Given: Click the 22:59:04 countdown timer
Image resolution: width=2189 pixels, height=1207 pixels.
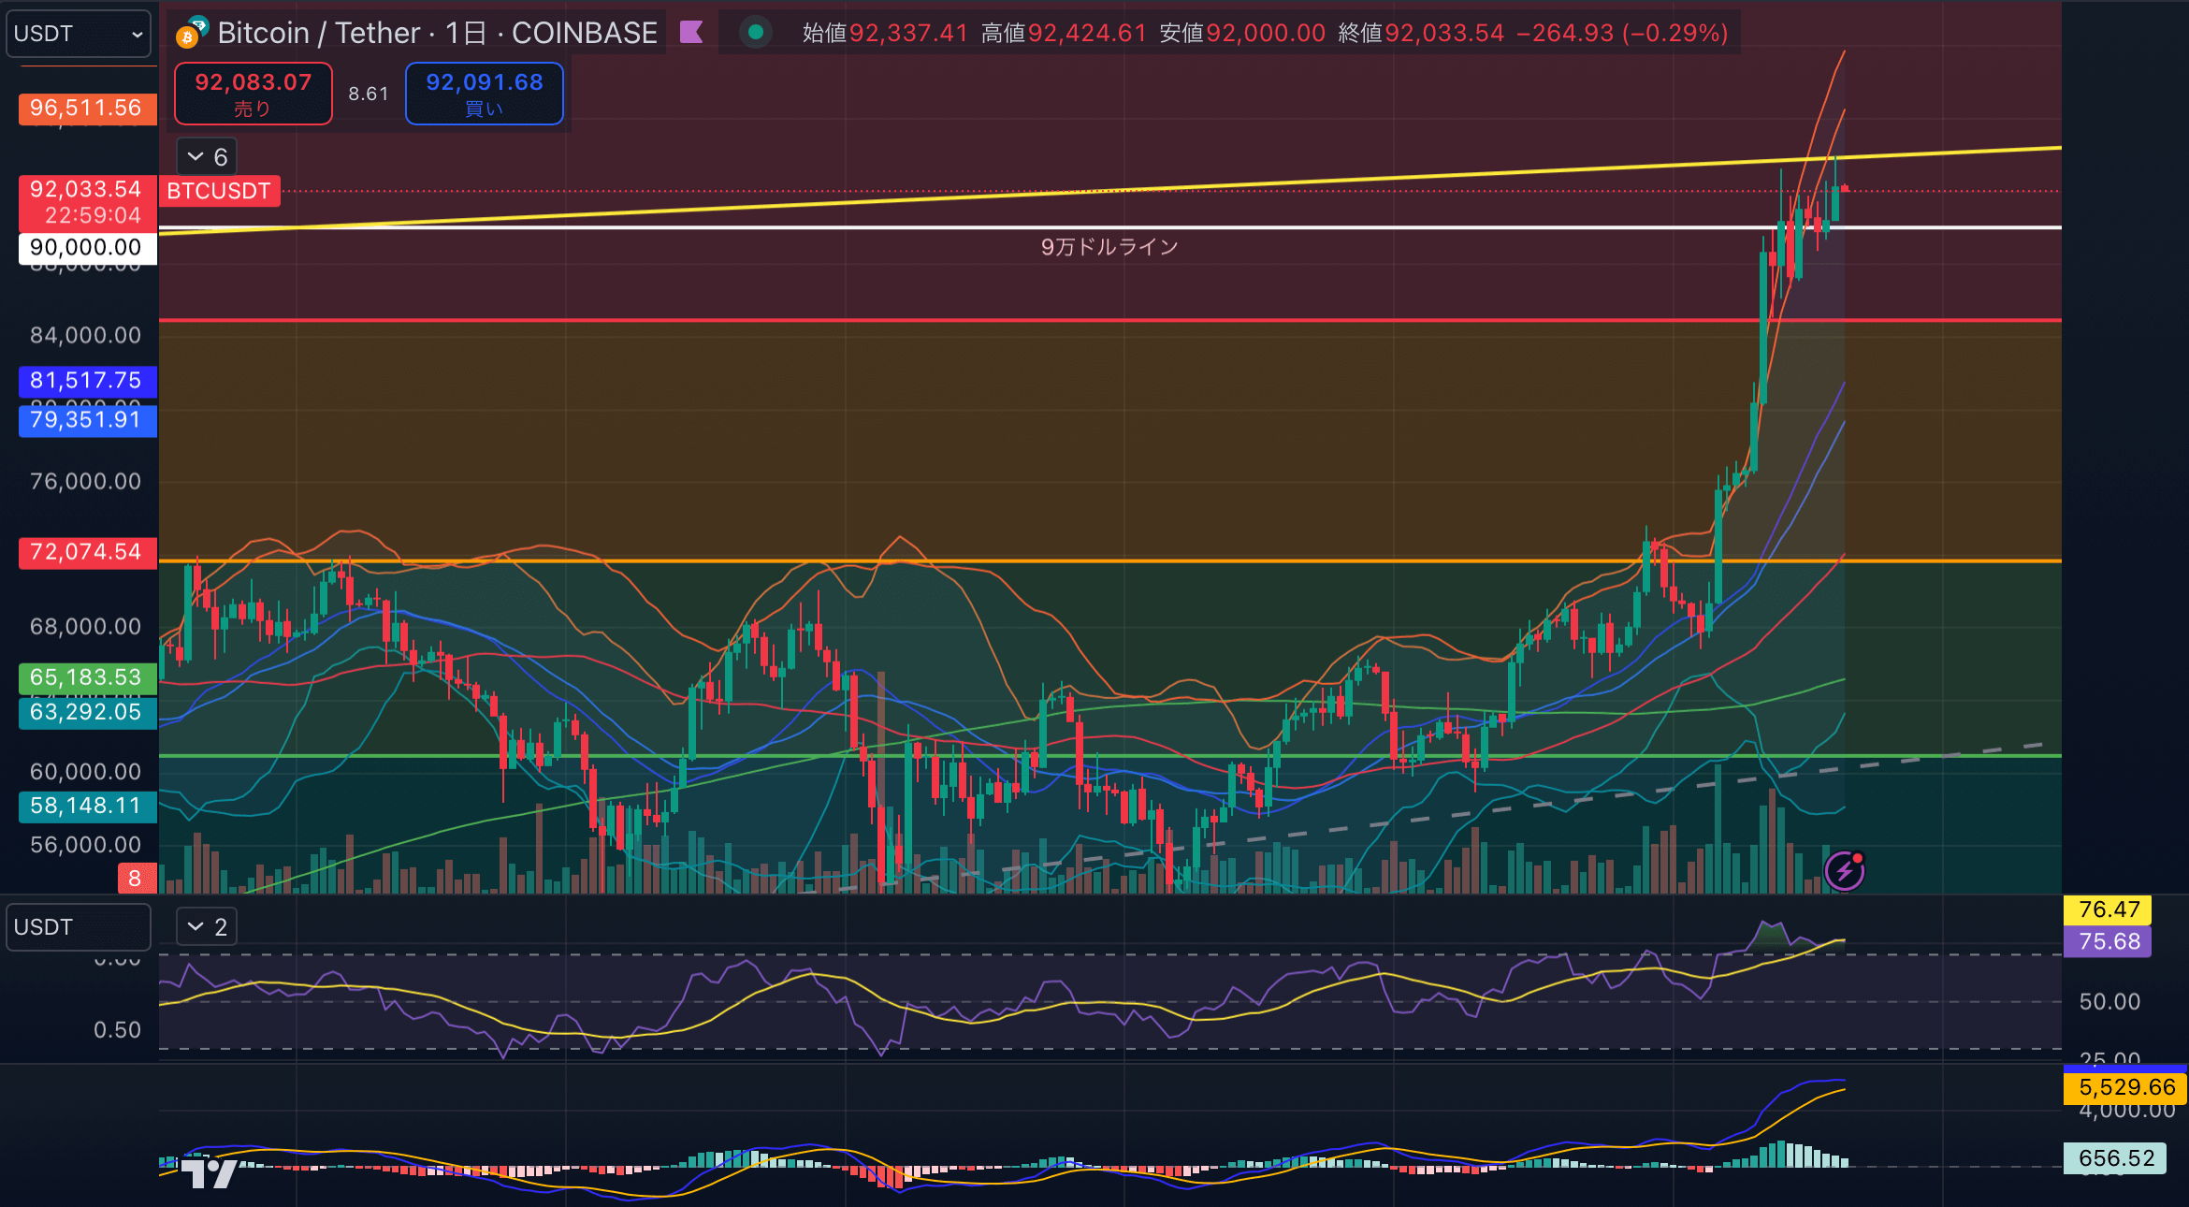Looking at the screenshot, I should tap(93, 216).
